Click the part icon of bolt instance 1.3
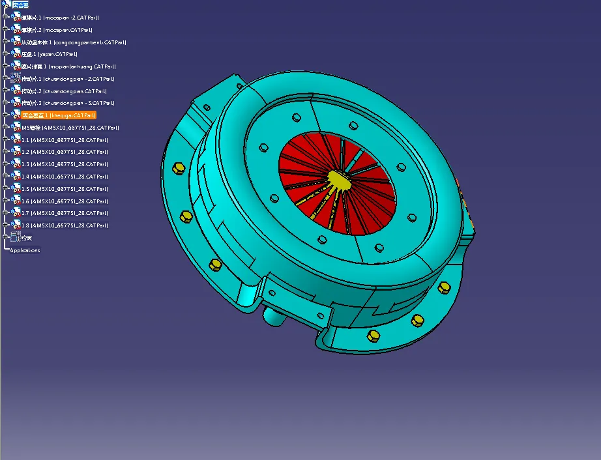This screenshot has height=460, width=601. pyautogui.click(x=16, y=164)
